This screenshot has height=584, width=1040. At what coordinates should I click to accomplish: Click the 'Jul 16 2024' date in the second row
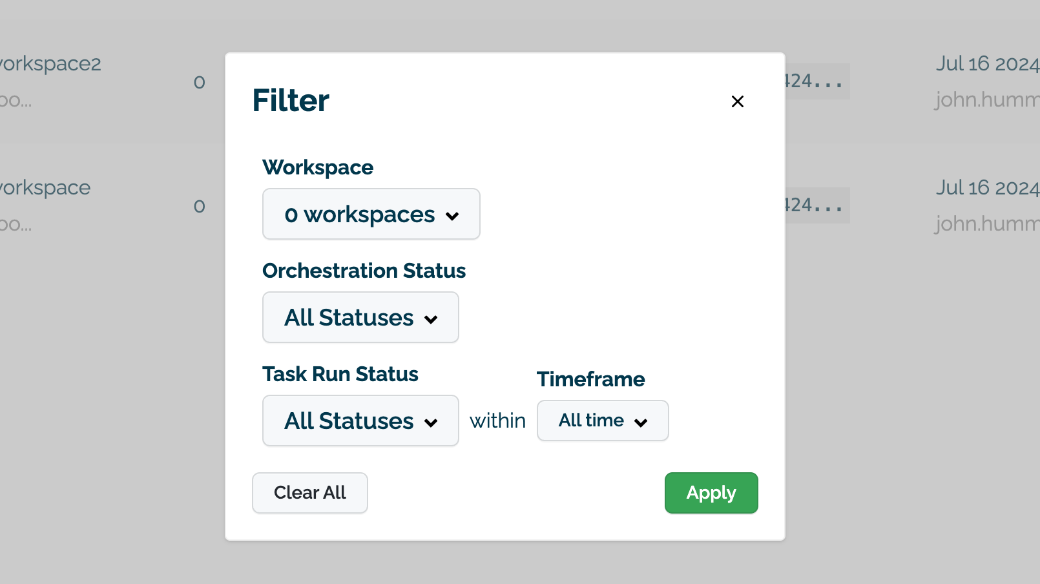point(987,187)
